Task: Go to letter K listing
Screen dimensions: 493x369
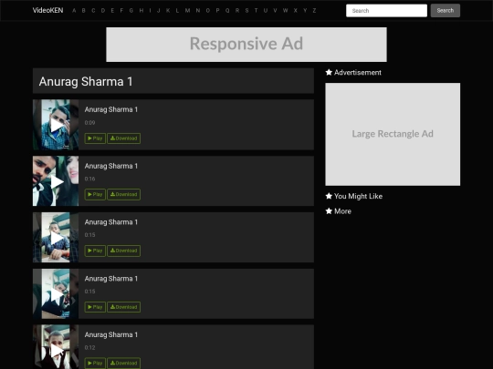Action: (168, 11)
